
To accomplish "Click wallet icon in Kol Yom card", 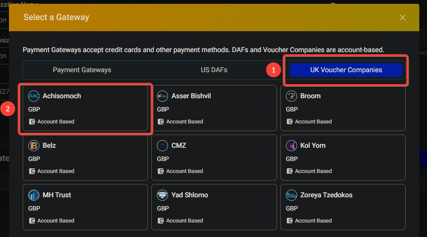I will (289, 171).
